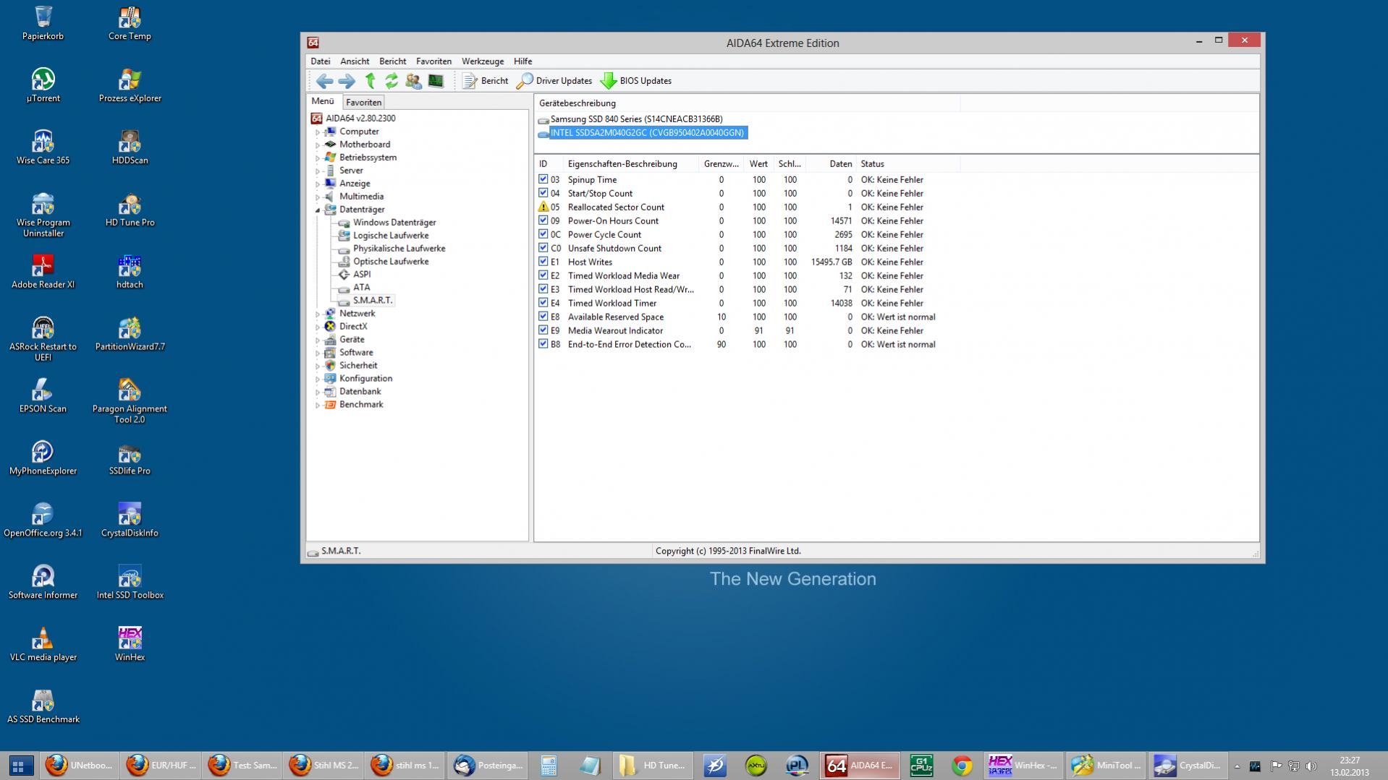Open the Bericht report toolbar button

coord(486,81)
